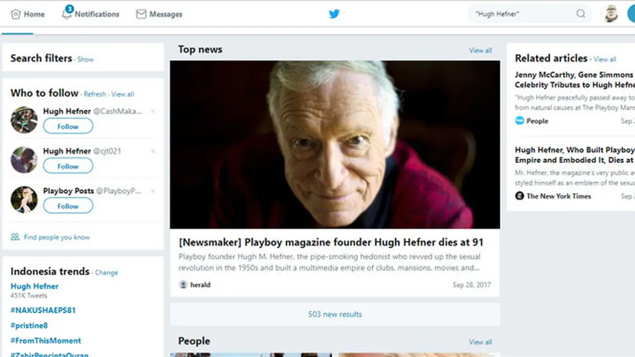The width and height of the screenshot is (635, 357).
Task: Open the @CashMaka profile picture
Action: tap(24, 120)
